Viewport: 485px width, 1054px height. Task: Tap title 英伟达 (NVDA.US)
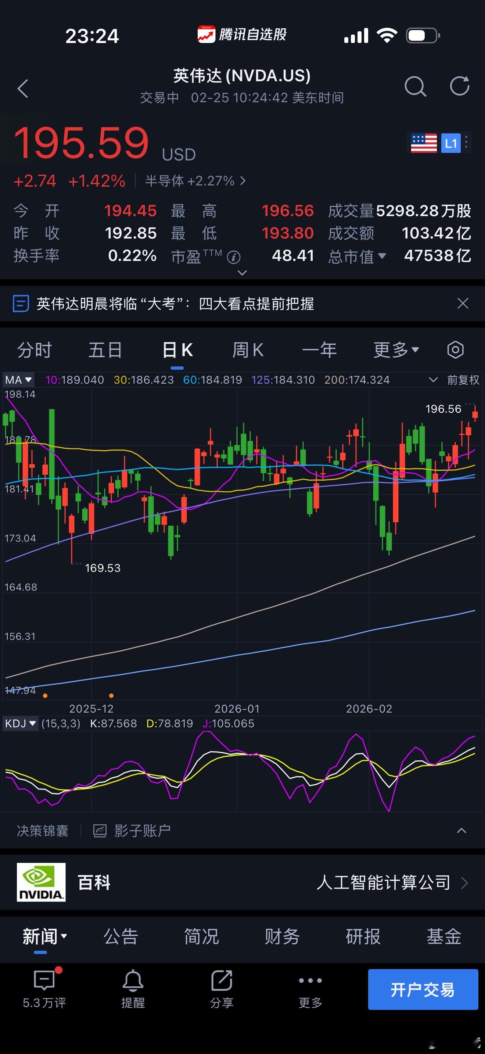pos(242,75)
